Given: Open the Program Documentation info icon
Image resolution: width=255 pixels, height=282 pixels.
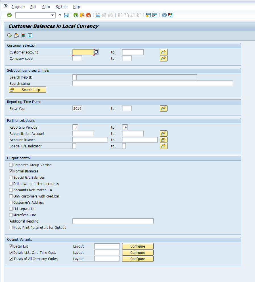Looking at the screenshot, I should click(30, 35).
